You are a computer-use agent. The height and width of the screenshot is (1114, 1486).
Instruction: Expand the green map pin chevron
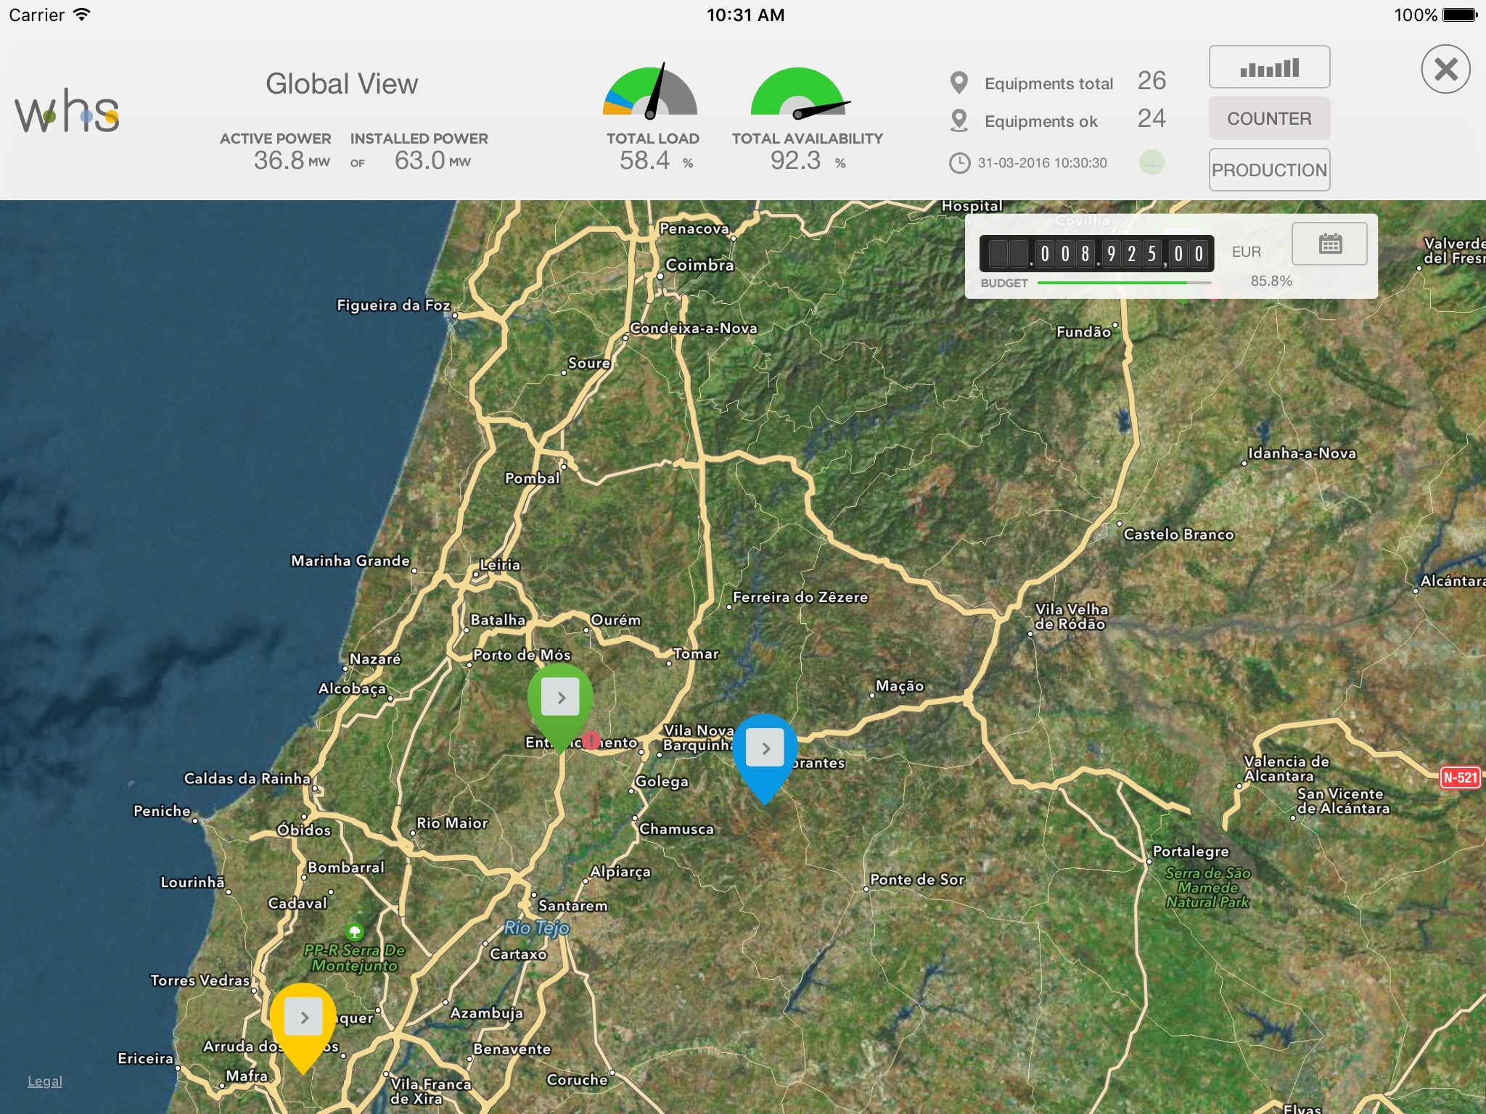[560, 697]
